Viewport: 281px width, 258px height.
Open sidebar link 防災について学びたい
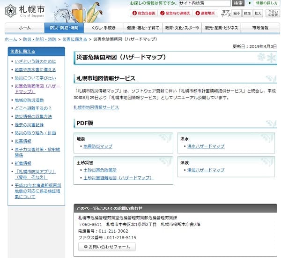[x=35, y=78]
